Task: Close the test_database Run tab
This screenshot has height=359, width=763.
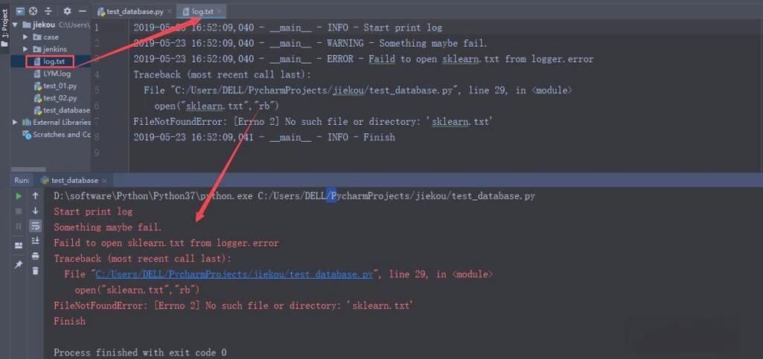Action: pos(104,180)
